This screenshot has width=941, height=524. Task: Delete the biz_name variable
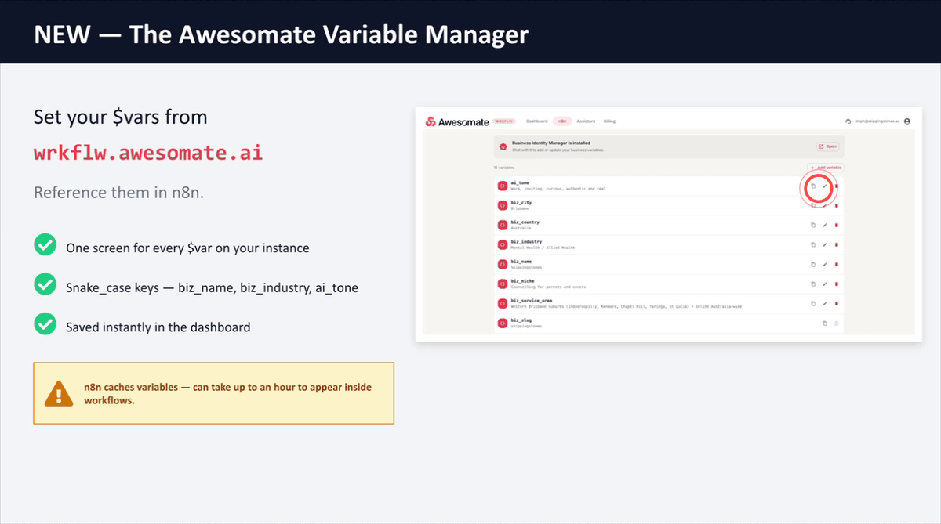836,264
